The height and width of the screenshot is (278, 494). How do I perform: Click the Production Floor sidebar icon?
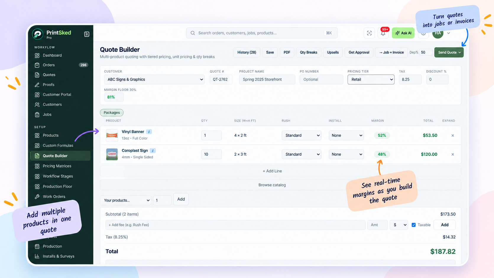point(37,187)
